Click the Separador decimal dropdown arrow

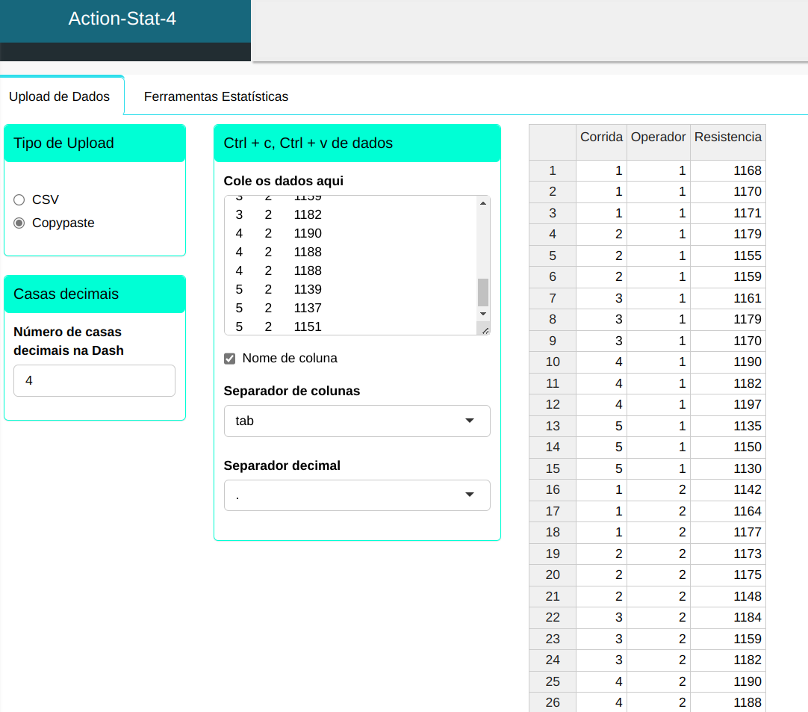point(470,495)
